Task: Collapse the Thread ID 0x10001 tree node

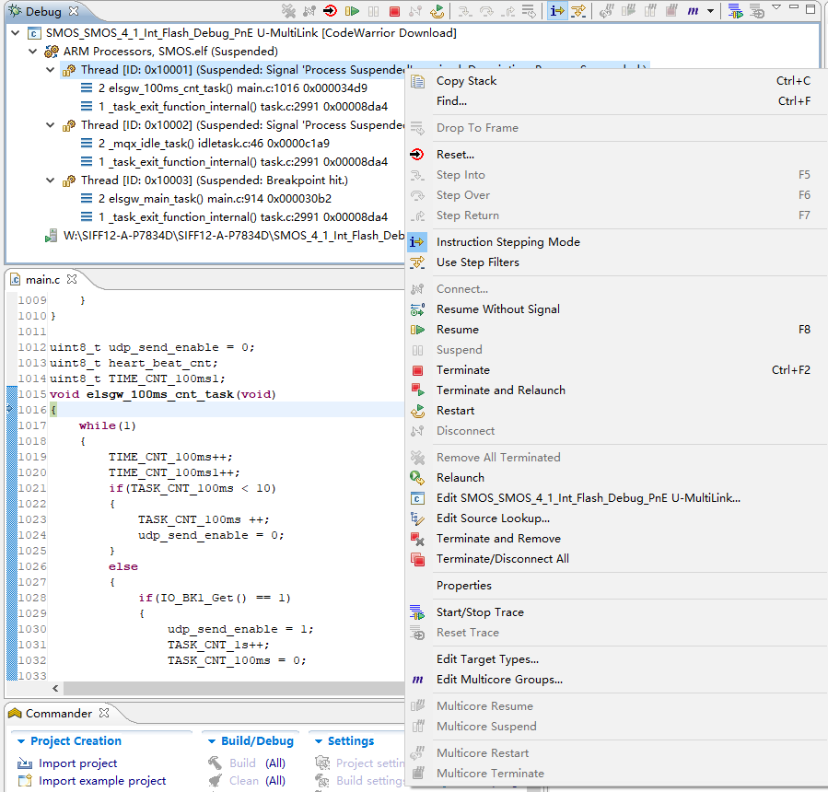Action: pos(52,69)
